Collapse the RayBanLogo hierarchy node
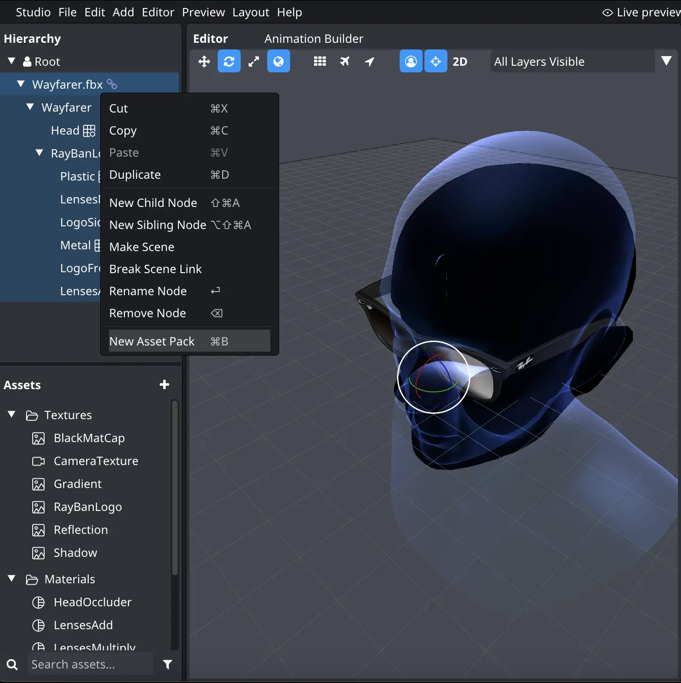This screenshot has width=681, height=683. click(39, 153)
